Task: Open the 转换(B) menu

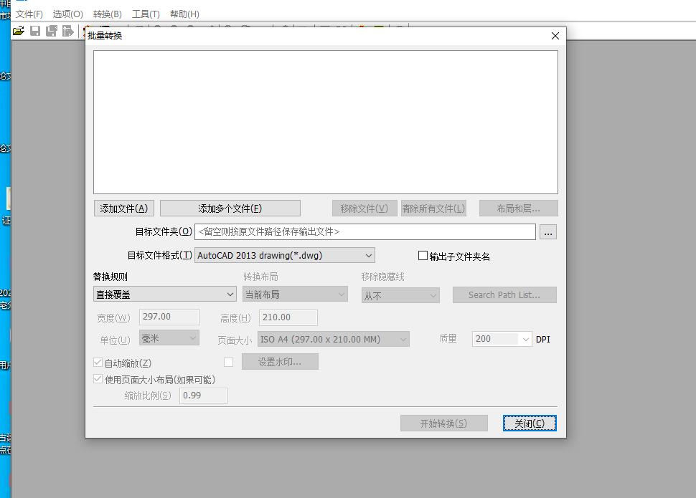Action: pyautogui.click(x=106, y=14)
